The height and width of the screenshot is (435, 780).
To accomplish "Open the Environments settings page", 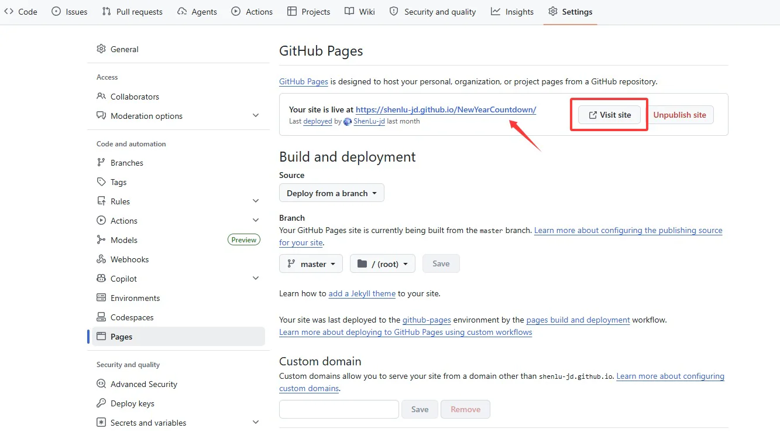I will [x=178, y=298].
